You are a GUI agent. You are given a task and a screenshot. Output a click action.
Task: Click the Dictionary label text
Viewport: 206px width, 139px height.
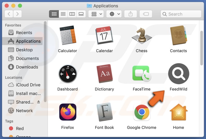pyautogui.click(x=104, y=89)
